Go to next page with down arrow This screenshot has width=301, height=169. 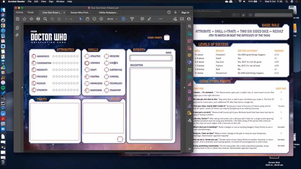tap(59, 19)
